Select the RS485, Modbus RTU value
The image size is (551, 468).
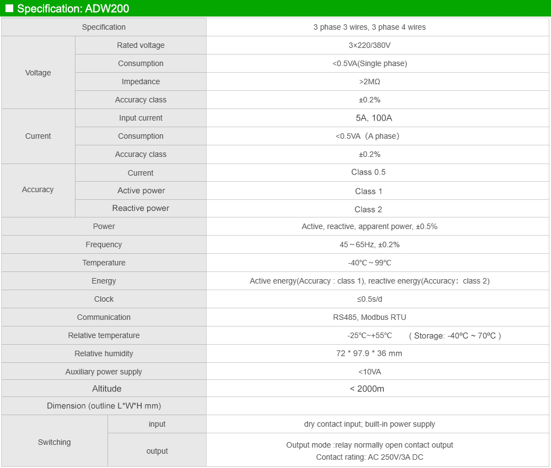[369, 317]
